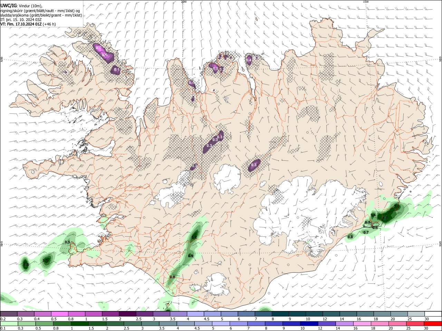This screenshot has height=331, width=442.
Task: Select the 'VT: Fim. 17.10.2024 01Z' valid time line
Action: (x=21, y=24)
